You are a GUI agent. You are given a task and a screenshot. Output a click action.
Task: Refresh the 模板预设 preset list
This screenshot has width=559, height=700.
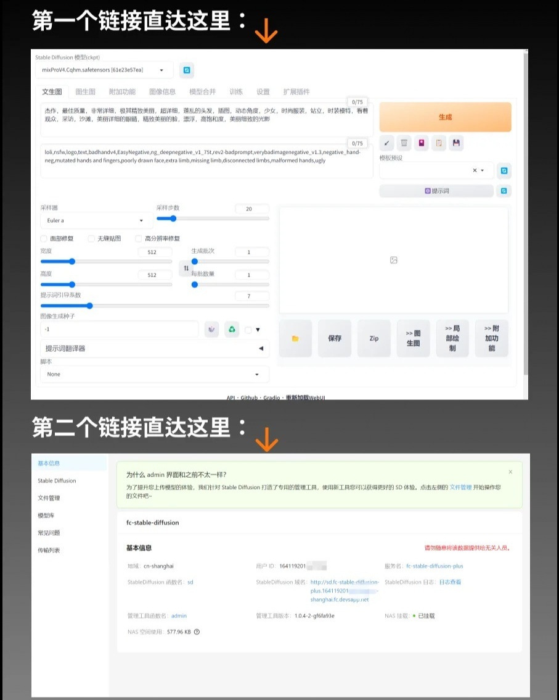tap(504, 171)
